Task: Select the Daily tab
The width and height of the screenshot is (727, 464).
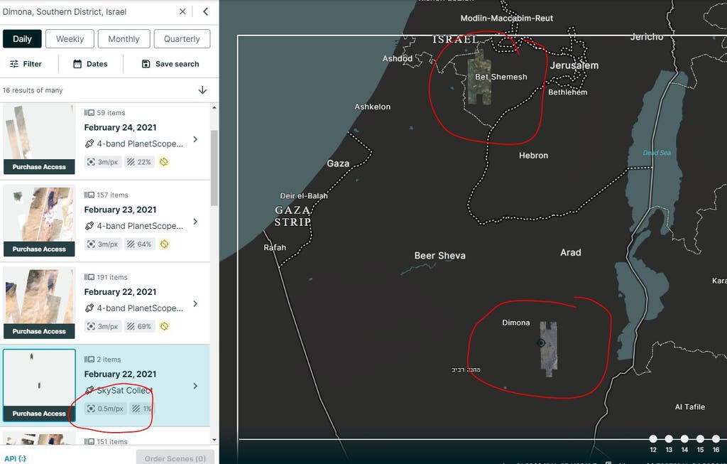Action: (x=22, y=39)
